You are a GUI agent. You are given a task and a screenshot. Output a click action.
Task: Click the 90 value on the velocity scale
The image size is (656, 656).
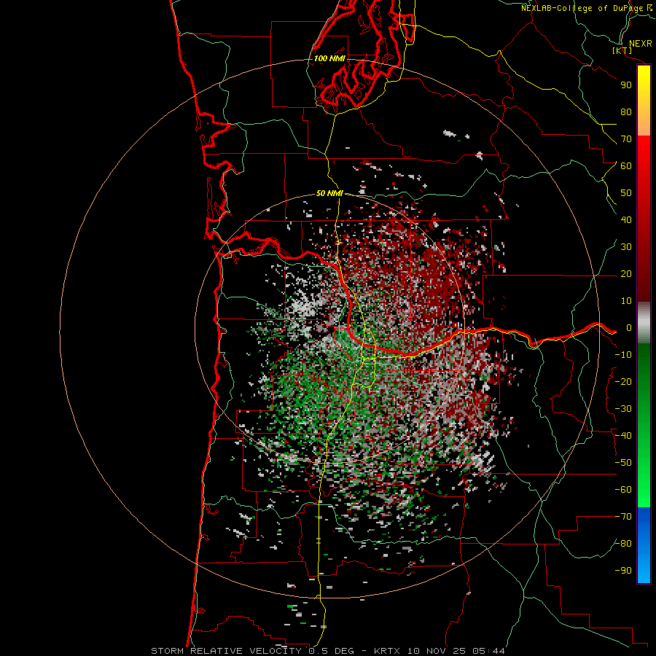(x=626, y=85)
